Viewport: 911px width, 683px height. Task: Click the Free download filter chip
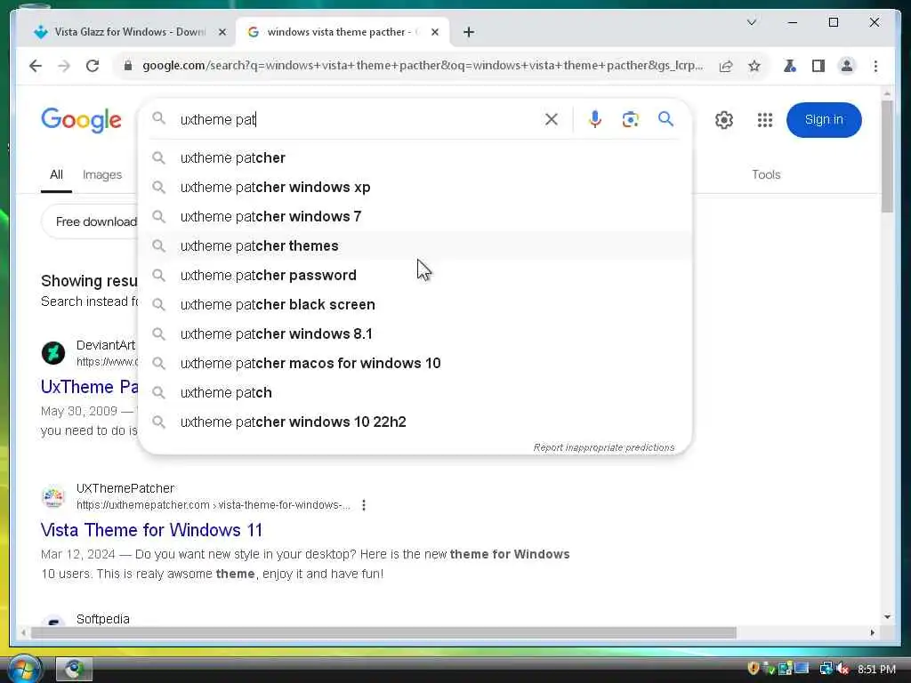pyautogui.click(x=91, y=221)
